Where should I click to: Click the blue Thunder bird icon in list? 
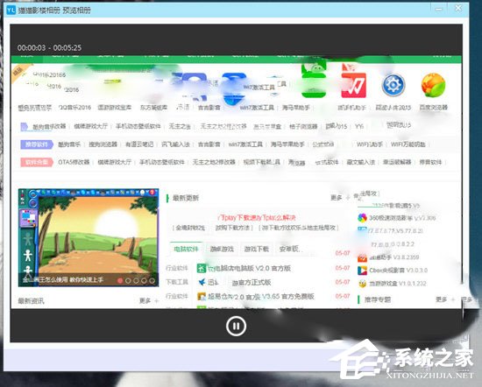(202, 282)
